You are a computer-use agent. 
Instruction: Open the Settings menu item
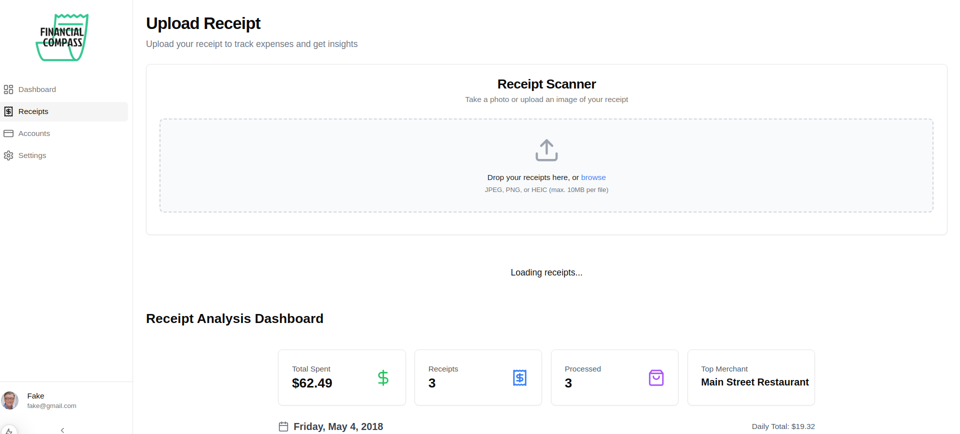click(x=32, y=155)
